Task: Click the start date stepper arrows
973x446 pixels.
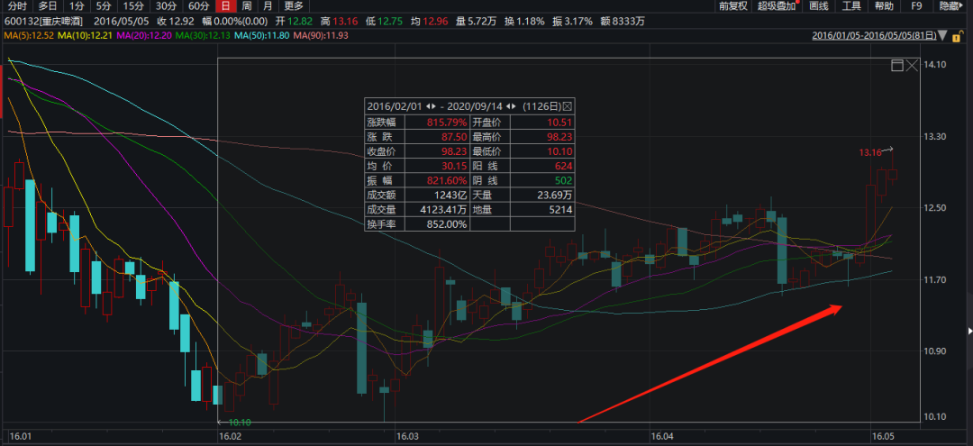Action: coord(431,105)
